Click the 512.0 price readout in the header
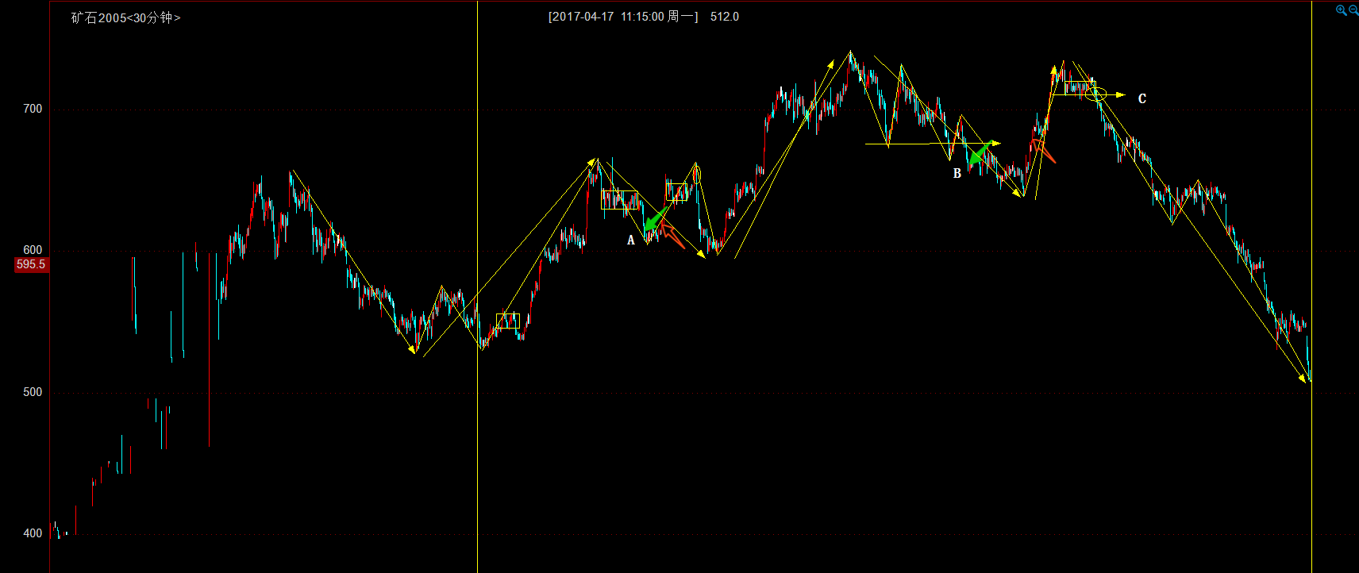Screen dimensions: 1359x573 coord(725,17)
